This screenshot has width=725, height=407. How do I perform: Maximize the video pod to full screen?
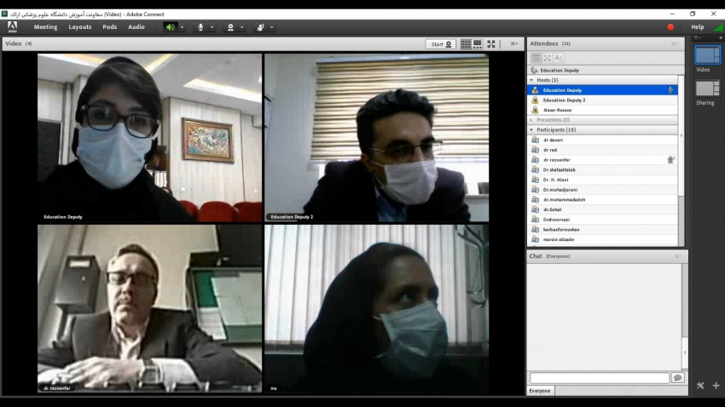point(492,44)
